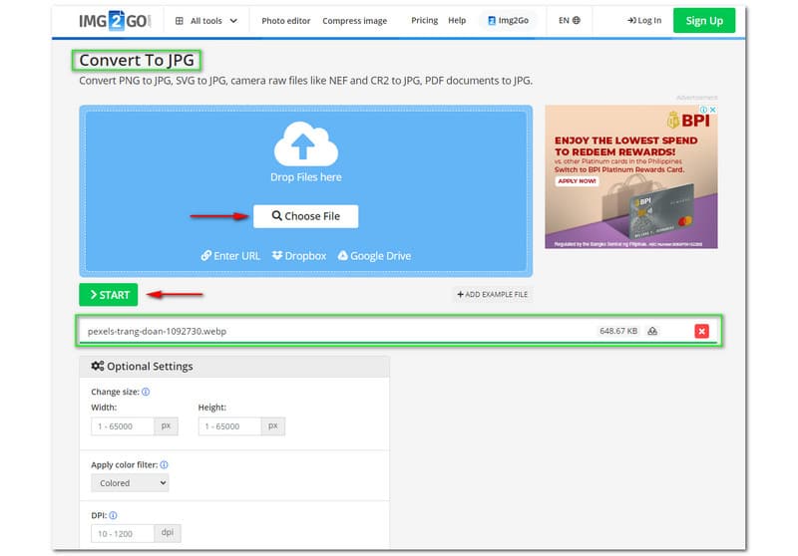Viewport: 798px width, 556px height.
Task: Open the EN language selector
Action: (x=570, y=20)
